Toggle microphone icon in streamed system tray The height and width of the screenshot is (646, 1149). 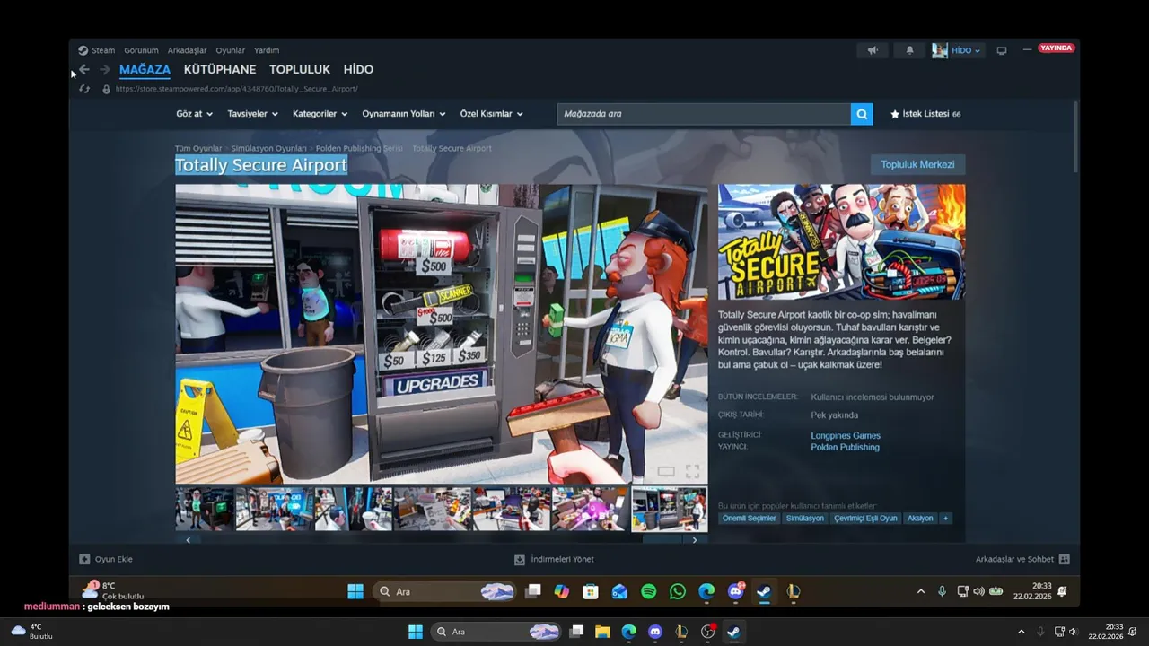942,591
